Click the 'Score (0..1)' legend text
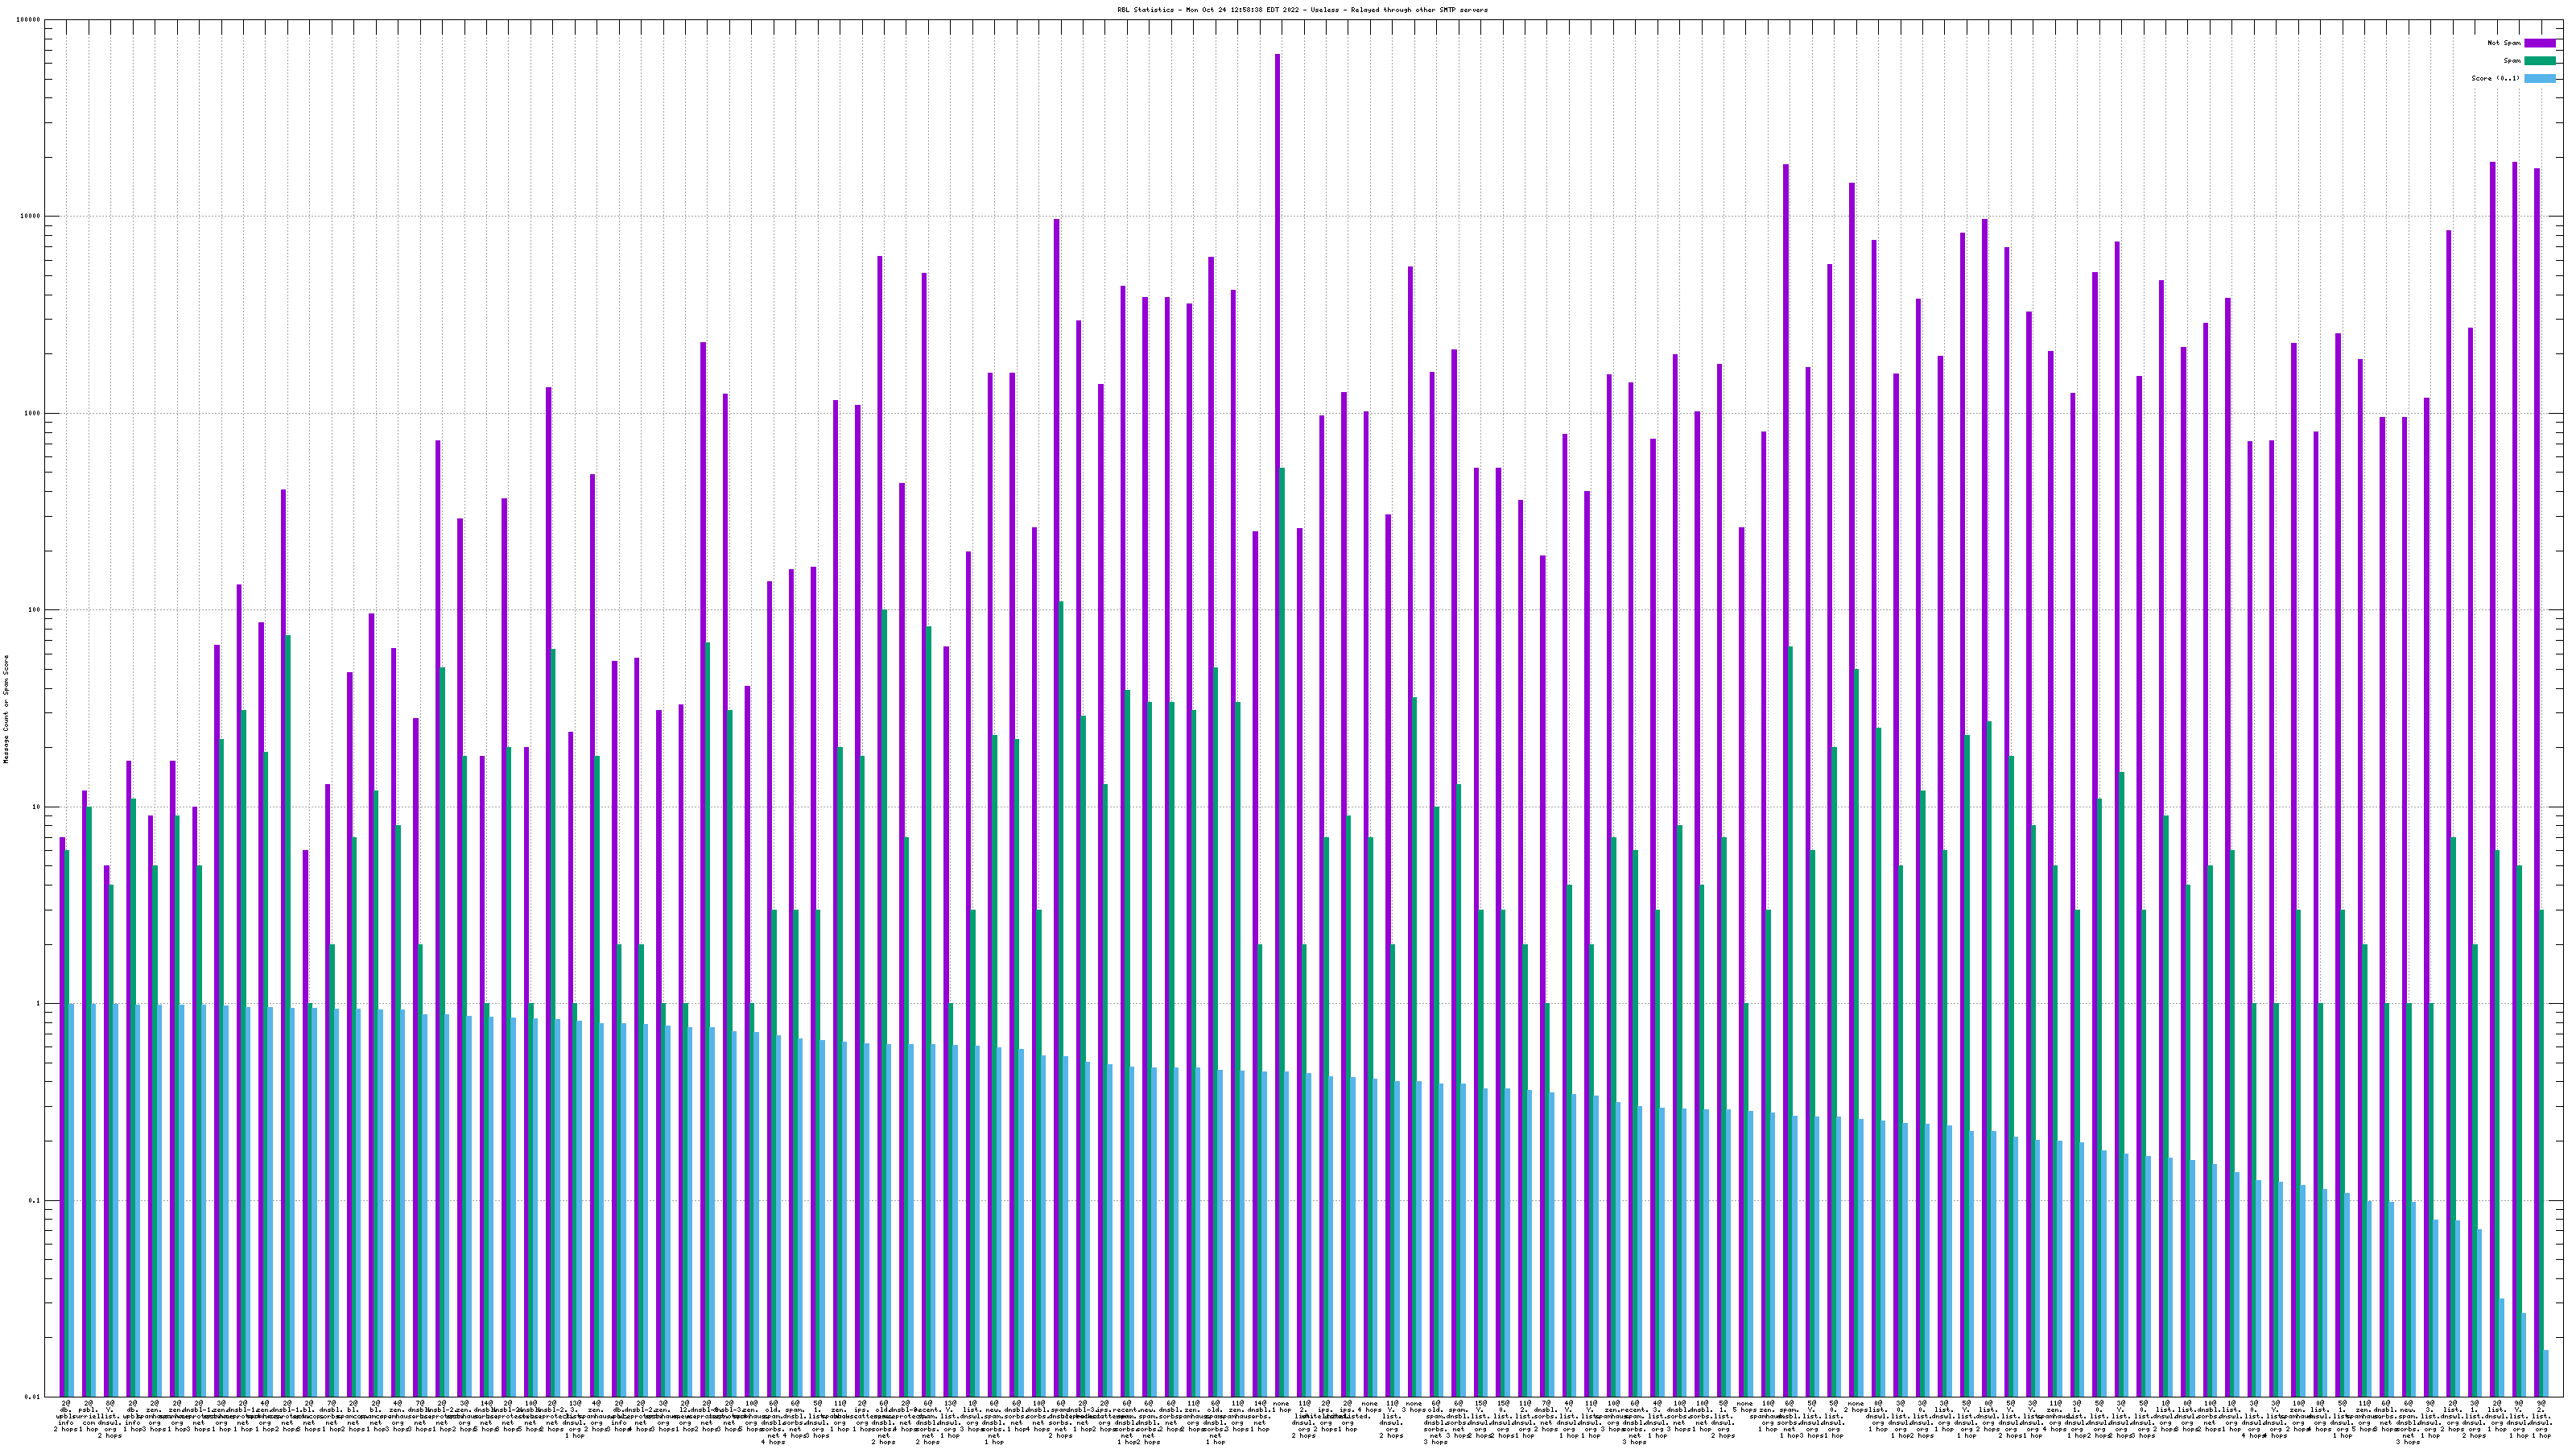The height and width of the screenshot is (1449, 2576). click(x=2495, y=78)
